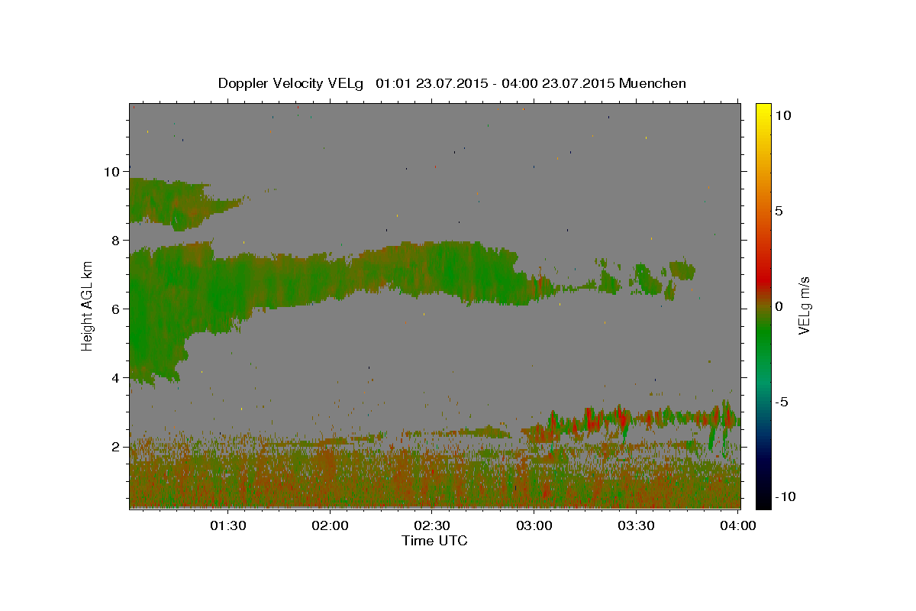Click the '04:00' time axis label

[x=739, y=526]
